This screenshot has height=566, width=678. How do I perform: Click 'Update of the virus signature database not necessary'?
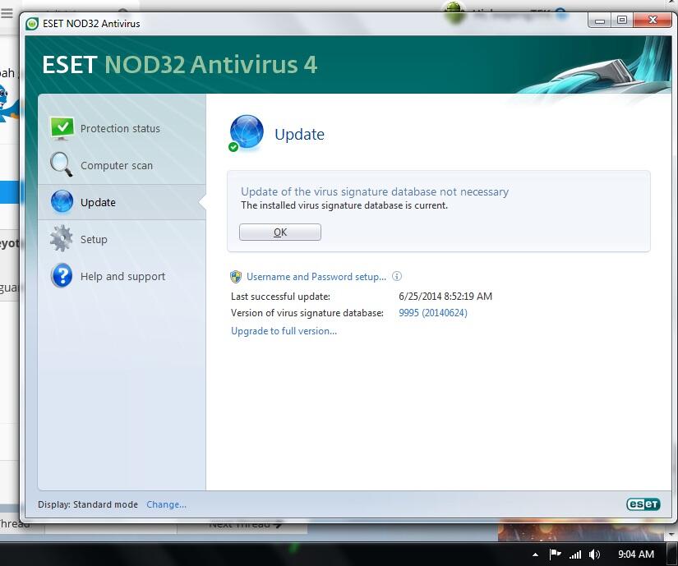[375, 191]
